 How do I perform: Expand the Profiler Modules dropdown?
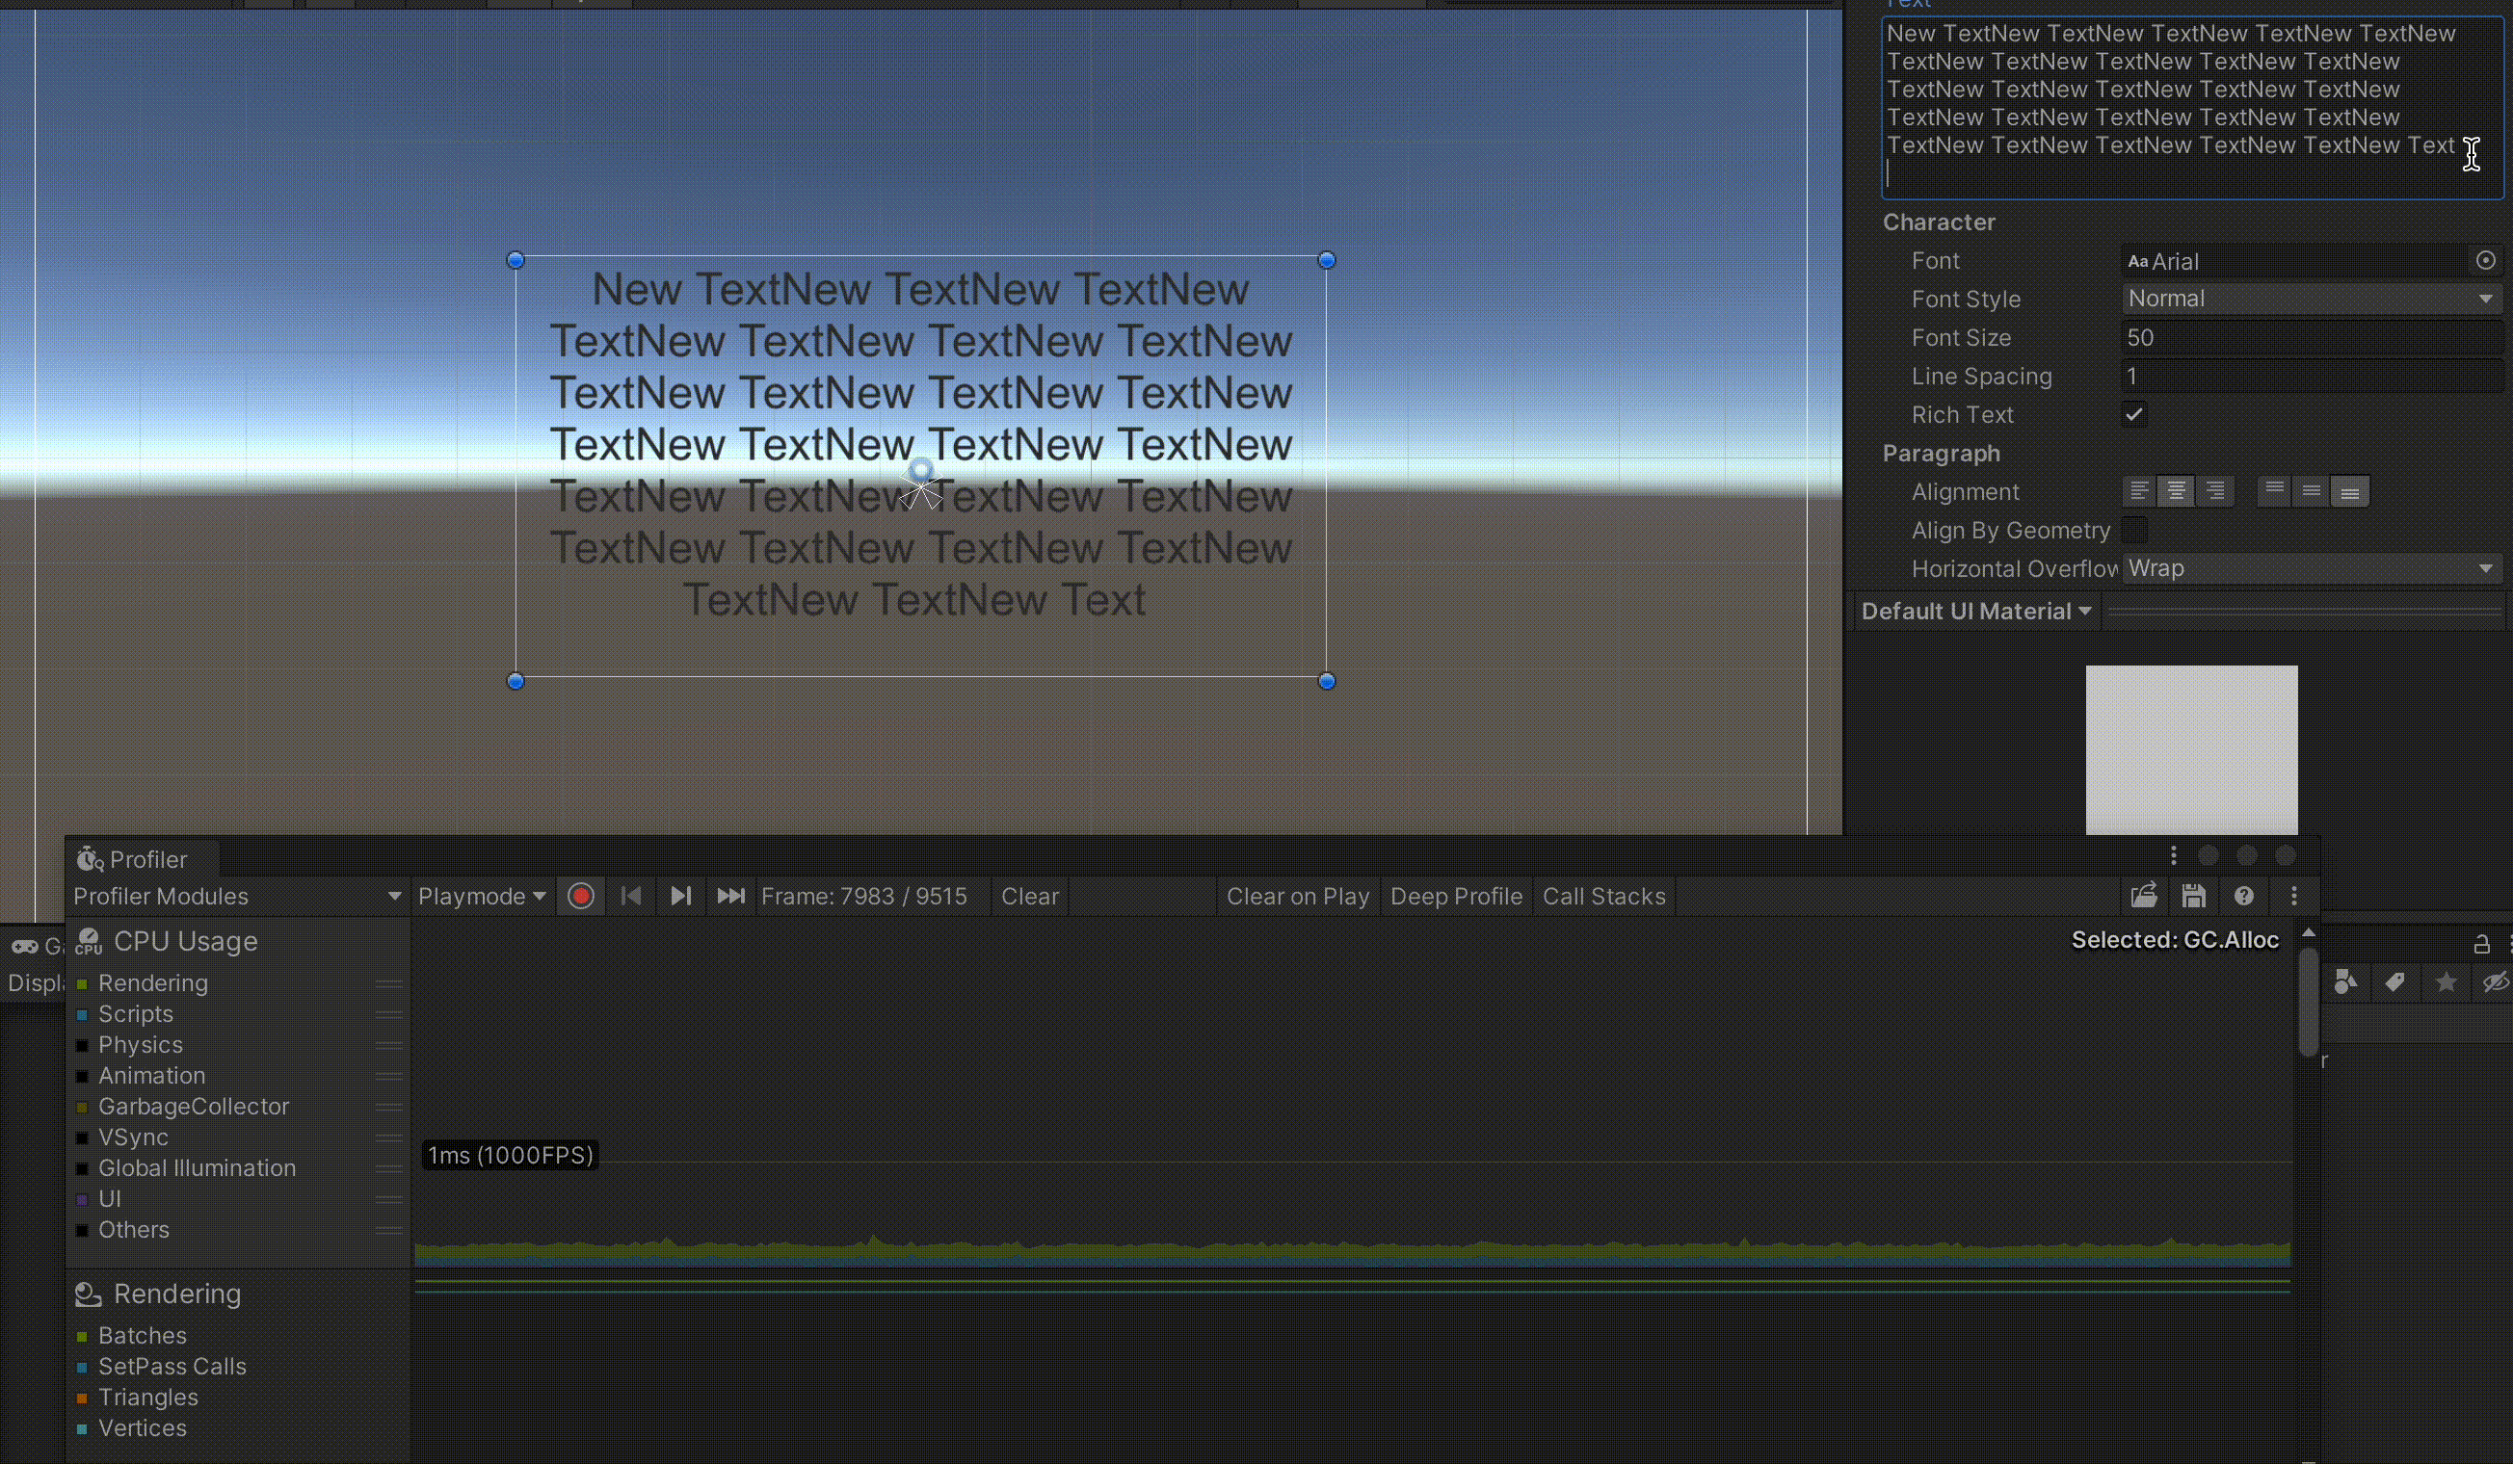(237, 896)
